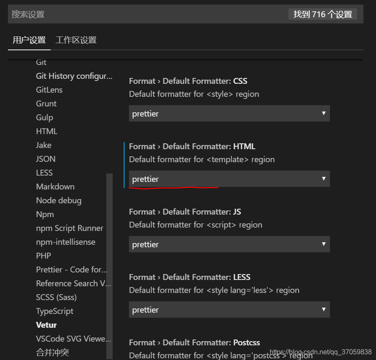Click the Default Formatter: Postcss setting title

[x=194, y=343]
